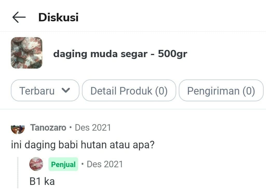Click the dot separator next to Tanozaro
The width and height of the screenshot is (266, 194).
70,128
